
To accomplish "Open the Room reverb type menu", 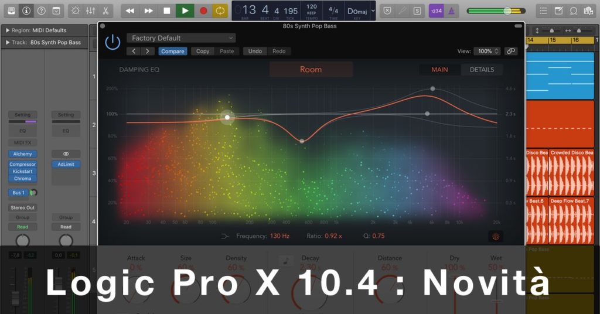I will pyautogui.click(x=311, y=69).
